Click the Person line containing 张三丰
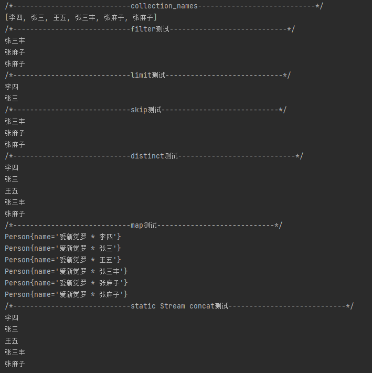The image size is (372, 373). pyautogui.click(x=66, y=272)
